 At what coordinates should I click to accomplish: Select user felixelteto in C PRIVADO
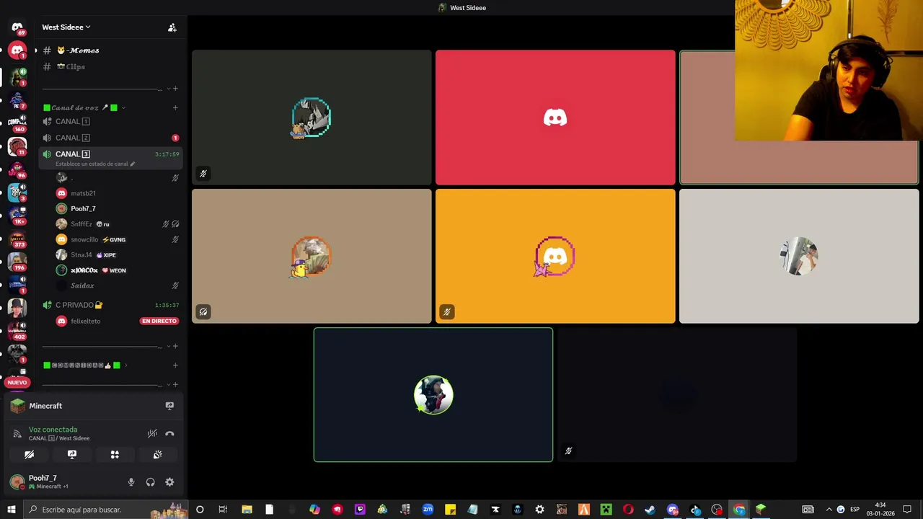tap(85, 321)
